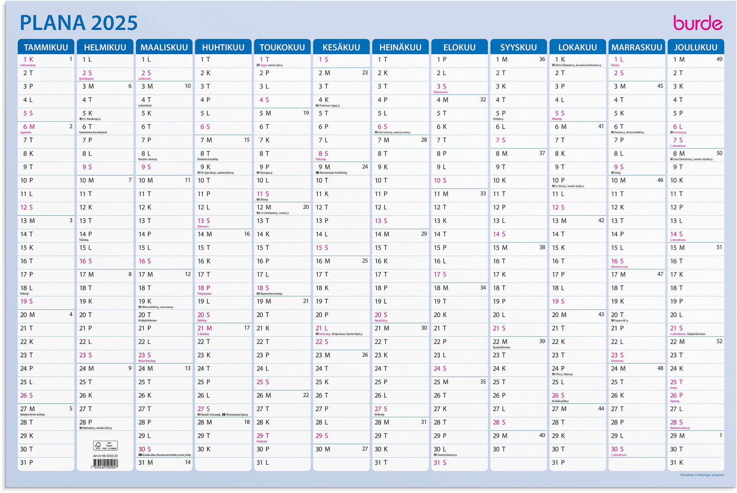The height and width of the screenshot is (493, 737).
Task: Click the barcode under Helmikuu column
Action: click(105, 463)
